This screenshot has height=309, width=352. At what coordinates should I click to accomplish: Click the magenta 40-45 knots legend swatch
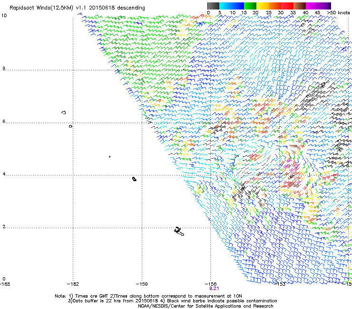click(x=312, y=6)
